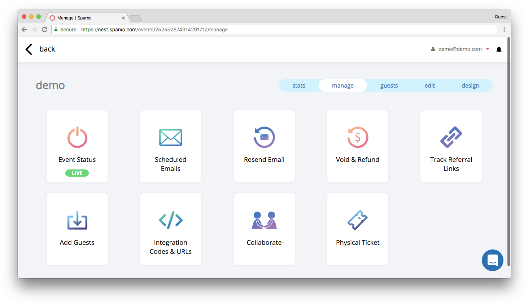Click the 'Void & Refund' label
Screen dimensions: 528x305
coord(358,160)
